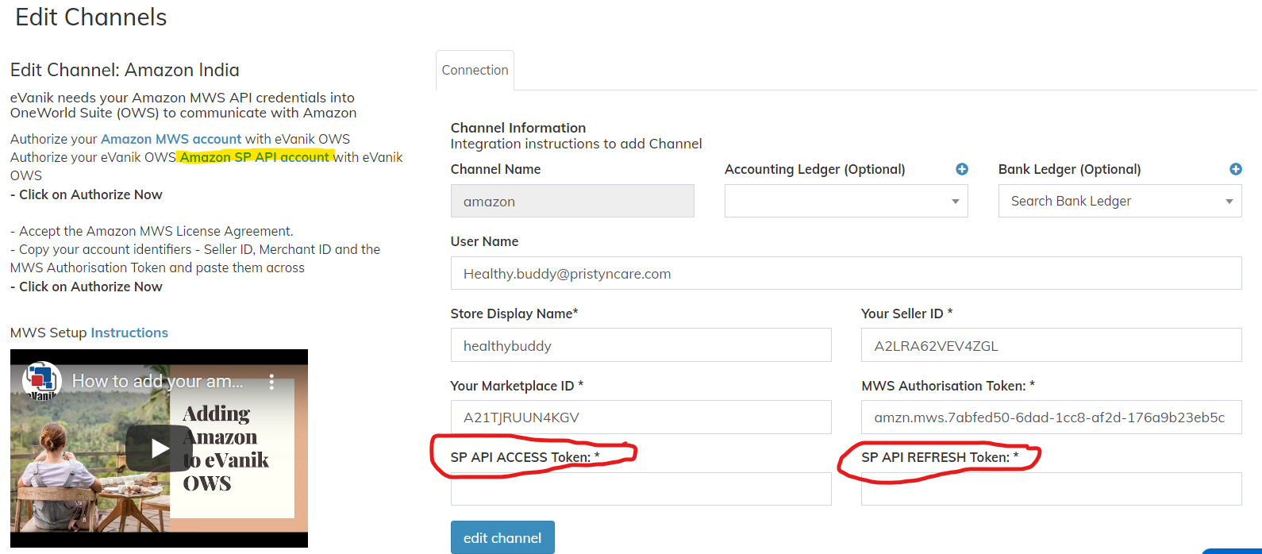Switch to the Connection tab
This screenshot has width=1262, height=554.
coord(475,70)
